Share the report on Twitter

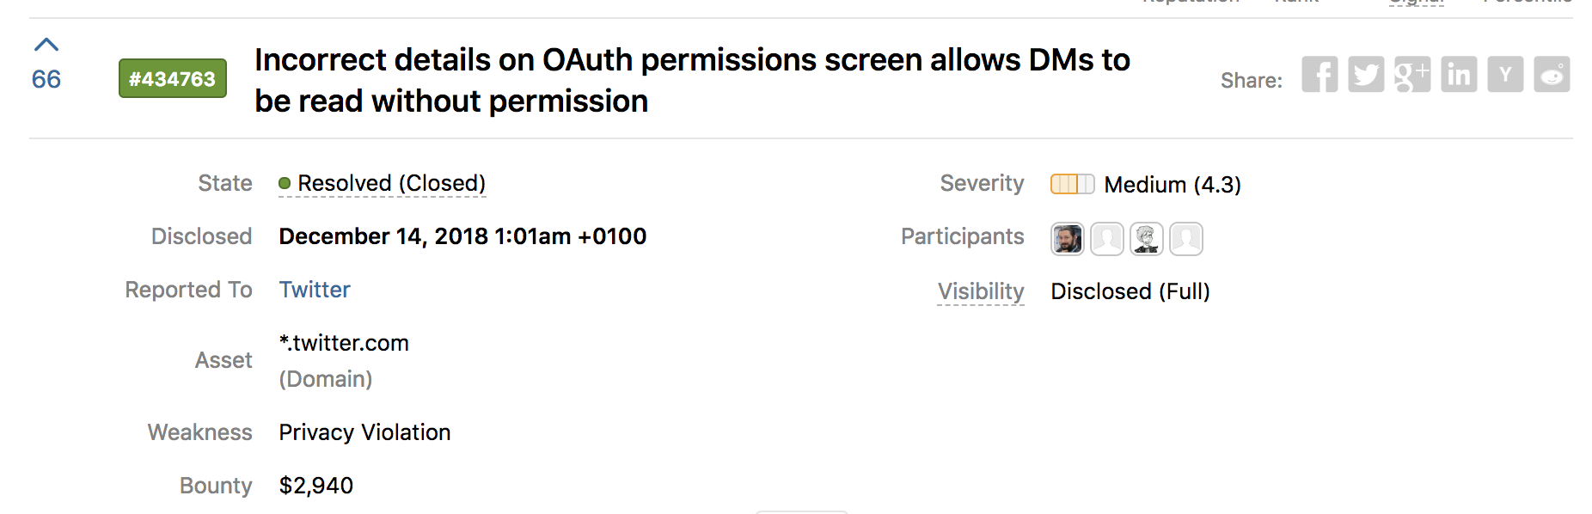[x=1366, y=75]
